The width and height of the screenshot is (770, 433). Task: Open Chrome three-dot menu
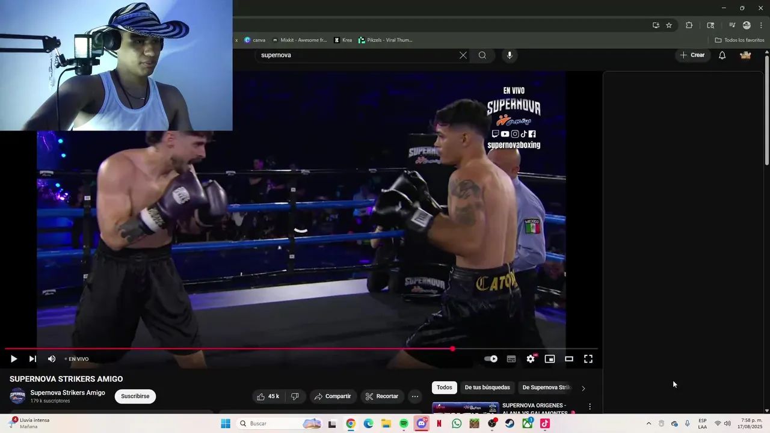pyautogui.click(x=761, y=25)
